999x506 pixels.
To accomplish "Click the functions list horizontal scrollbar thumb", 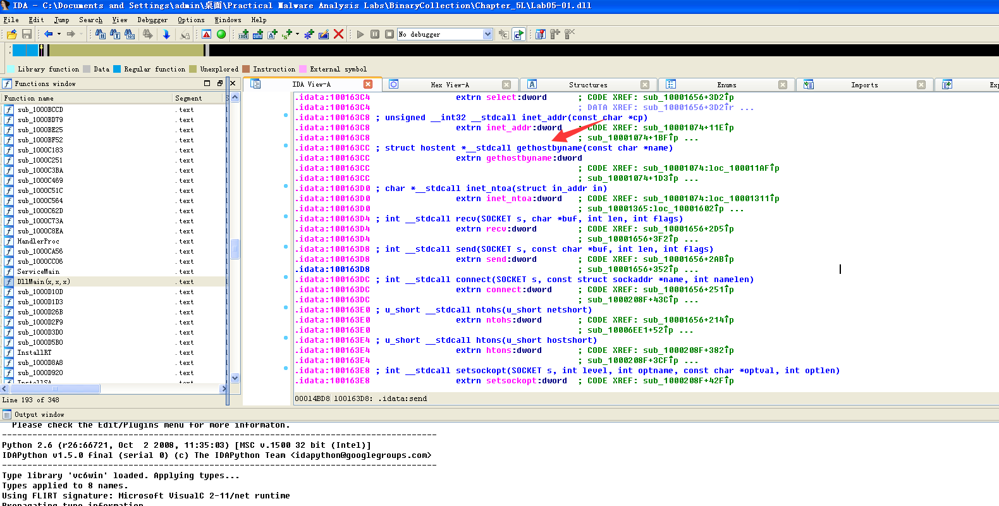I will (x=54, y=389).
